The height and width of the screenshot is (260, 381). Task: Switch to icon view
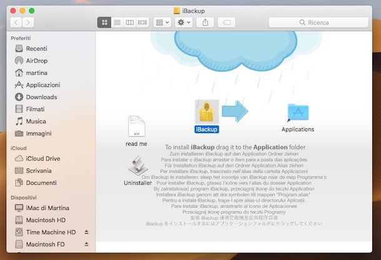click(104, 22)
